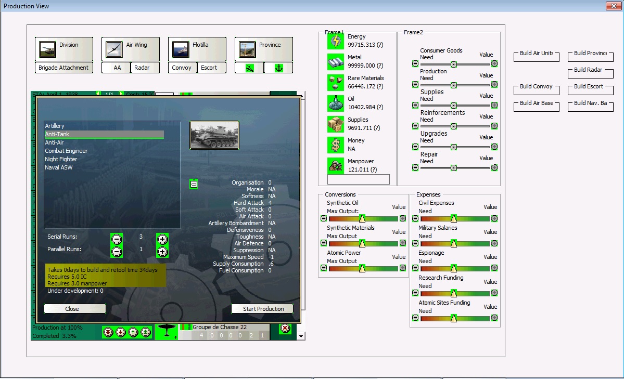Image resolution: width=624 pixels, height=379 pixels.
Task: Increase Serial Runs with plus button
Action: [x=162, y=239]
